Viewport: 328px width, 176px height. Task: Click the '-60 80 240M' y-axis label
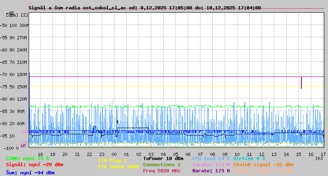point(14,50)
